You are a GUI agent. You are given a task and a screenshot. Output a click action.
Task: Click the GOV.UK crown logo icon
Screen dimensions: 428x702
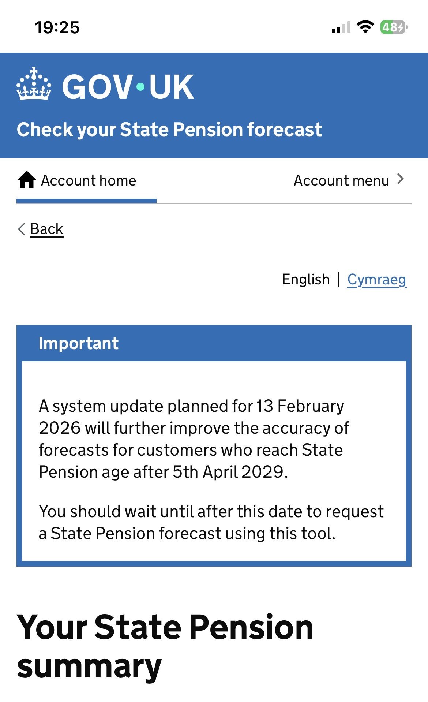34,84
